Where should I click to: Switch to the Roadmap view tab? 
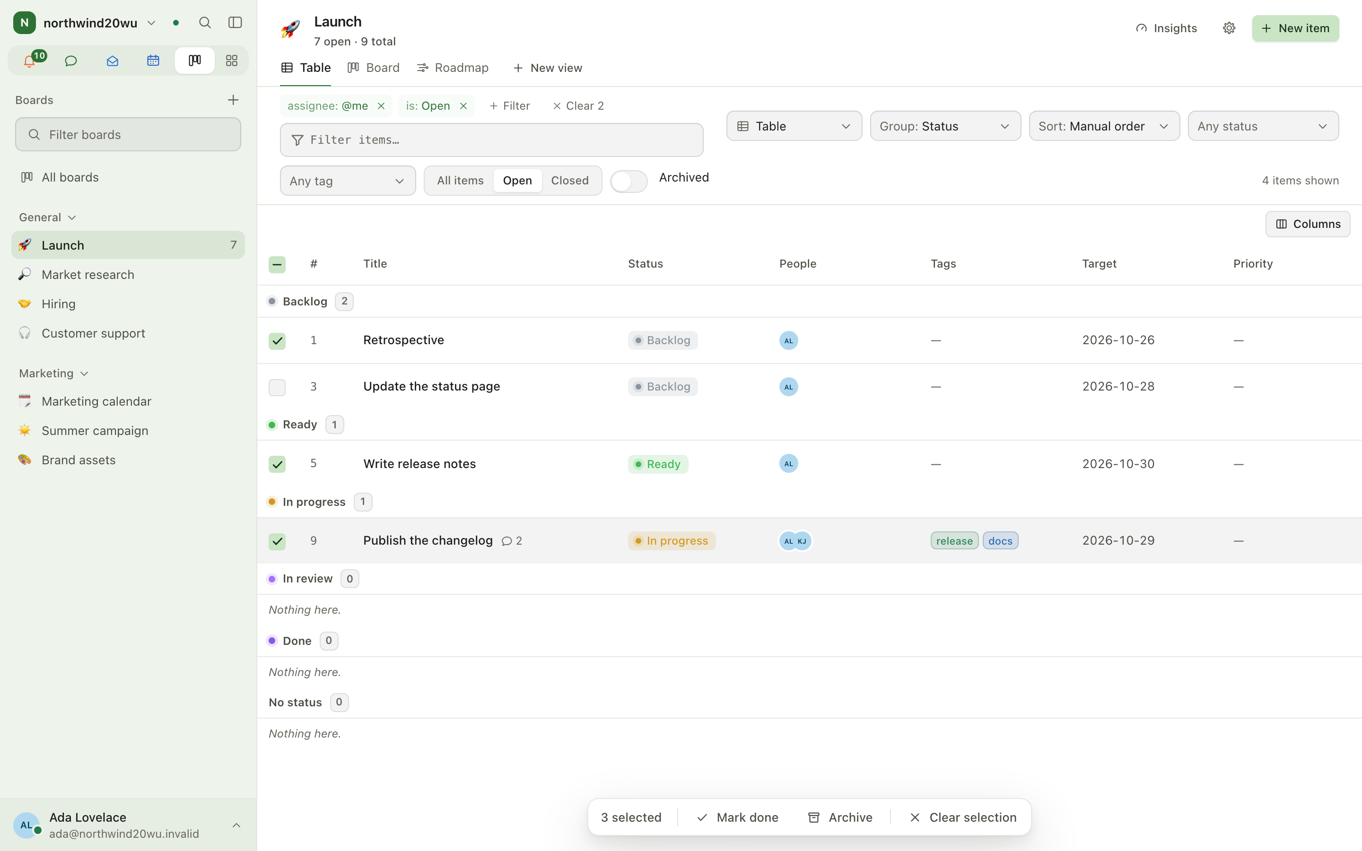(x=453, y=68)
